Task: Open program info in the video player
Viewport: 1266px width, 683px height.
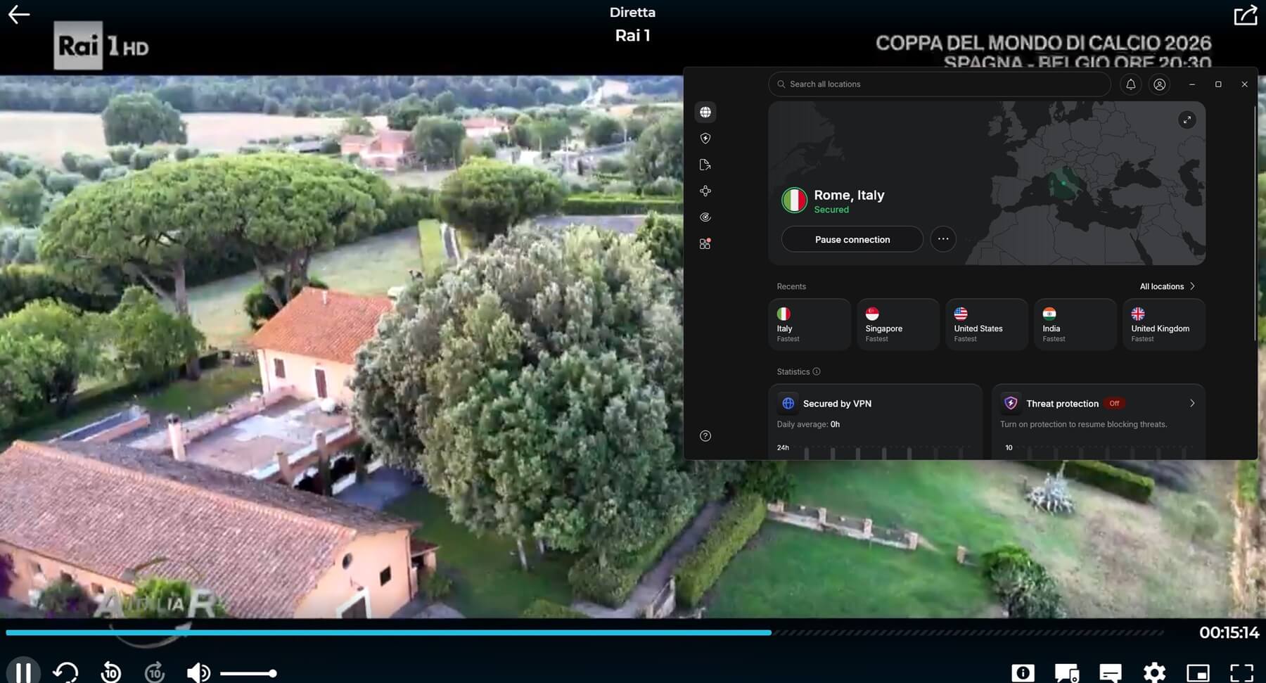Action: pos(1023,673)
